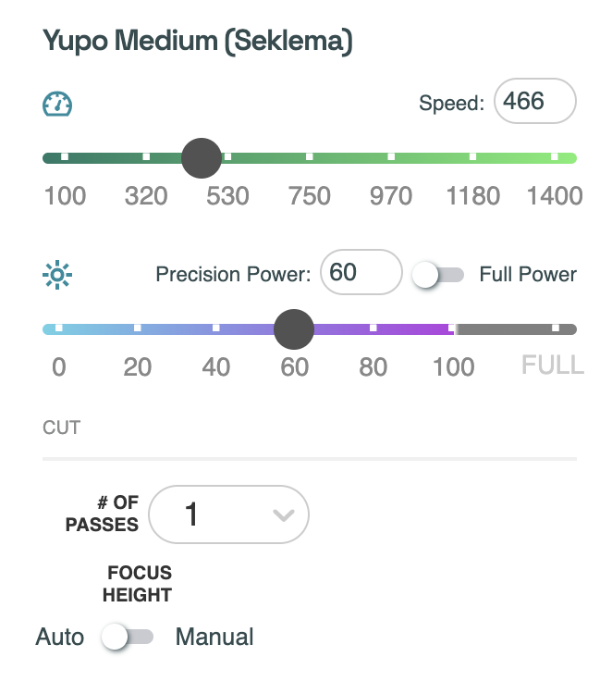Image resolution: width=612 pixels, height=694 pixels.
Task: Click the Auto focus height label
Action: [60, 637]
